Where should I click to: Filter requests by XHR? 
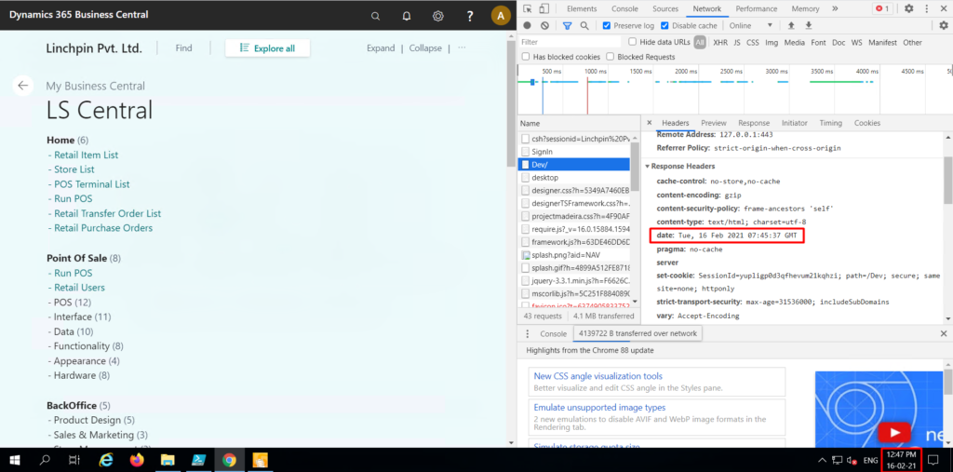[x=720, y=43]
